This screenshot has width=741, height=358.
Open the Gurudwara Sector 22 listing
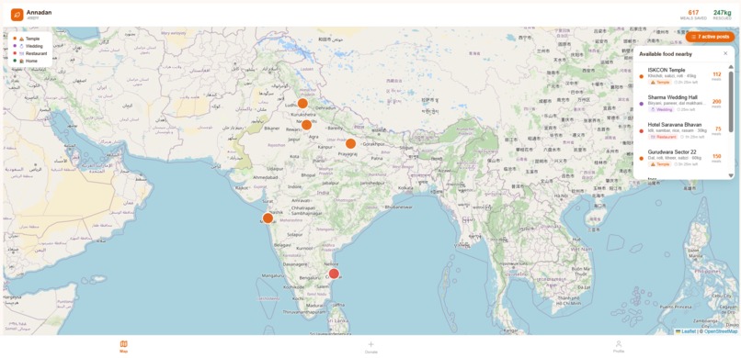[680, 158]
